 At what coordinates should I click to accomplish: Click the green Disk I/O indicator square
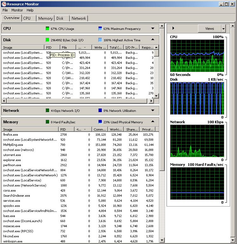tap(47, 40)
